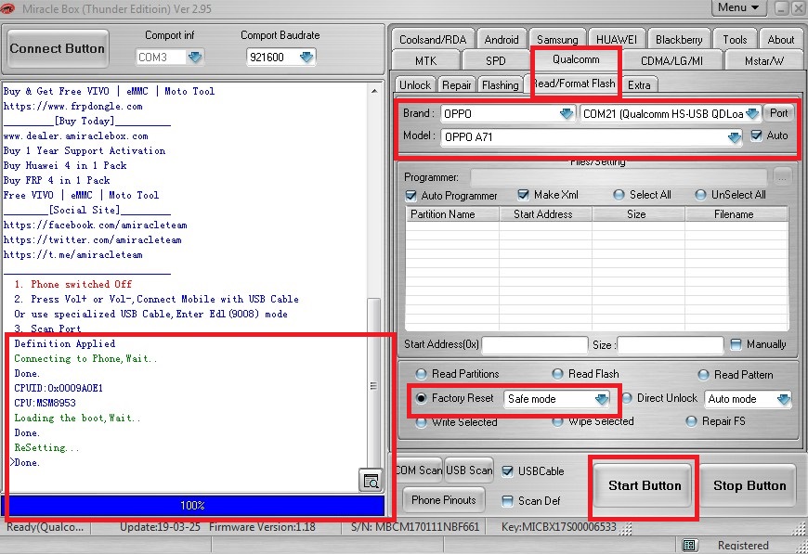
Task: Open the Direct Unlock Auto mode dropdown
Action: (783, 399)
